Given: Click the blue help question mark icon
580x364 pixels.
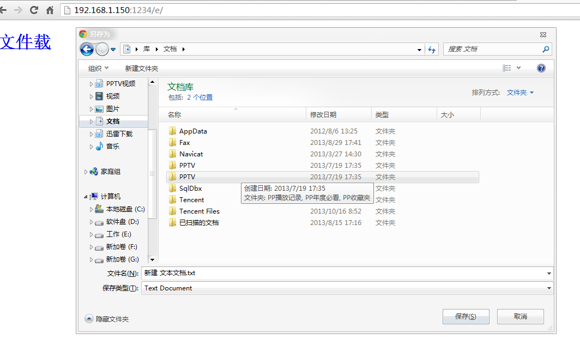Looking at the screenshot, I should point(541,68).
